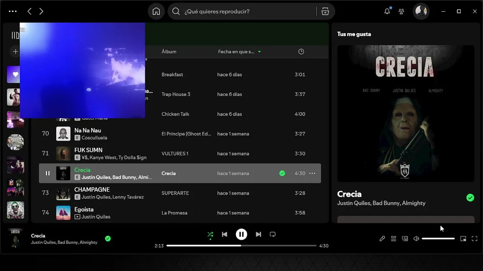The width and height of the screenshot is (483, 271).
Task: Open friend activity icon
Action: [x=401, y=11]
